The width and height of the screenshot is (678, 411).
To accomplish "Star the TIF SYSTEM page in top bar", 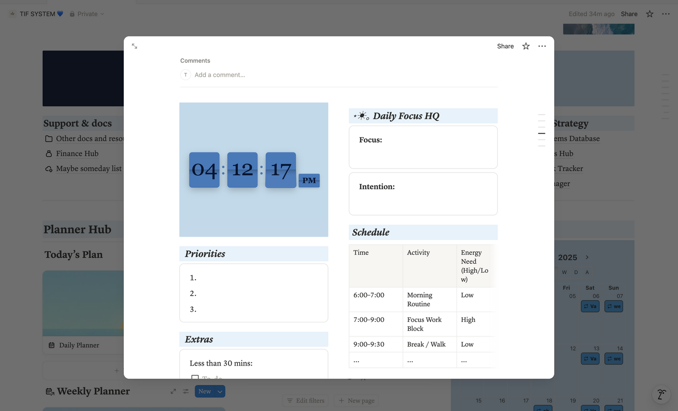I will pos(649,14).
